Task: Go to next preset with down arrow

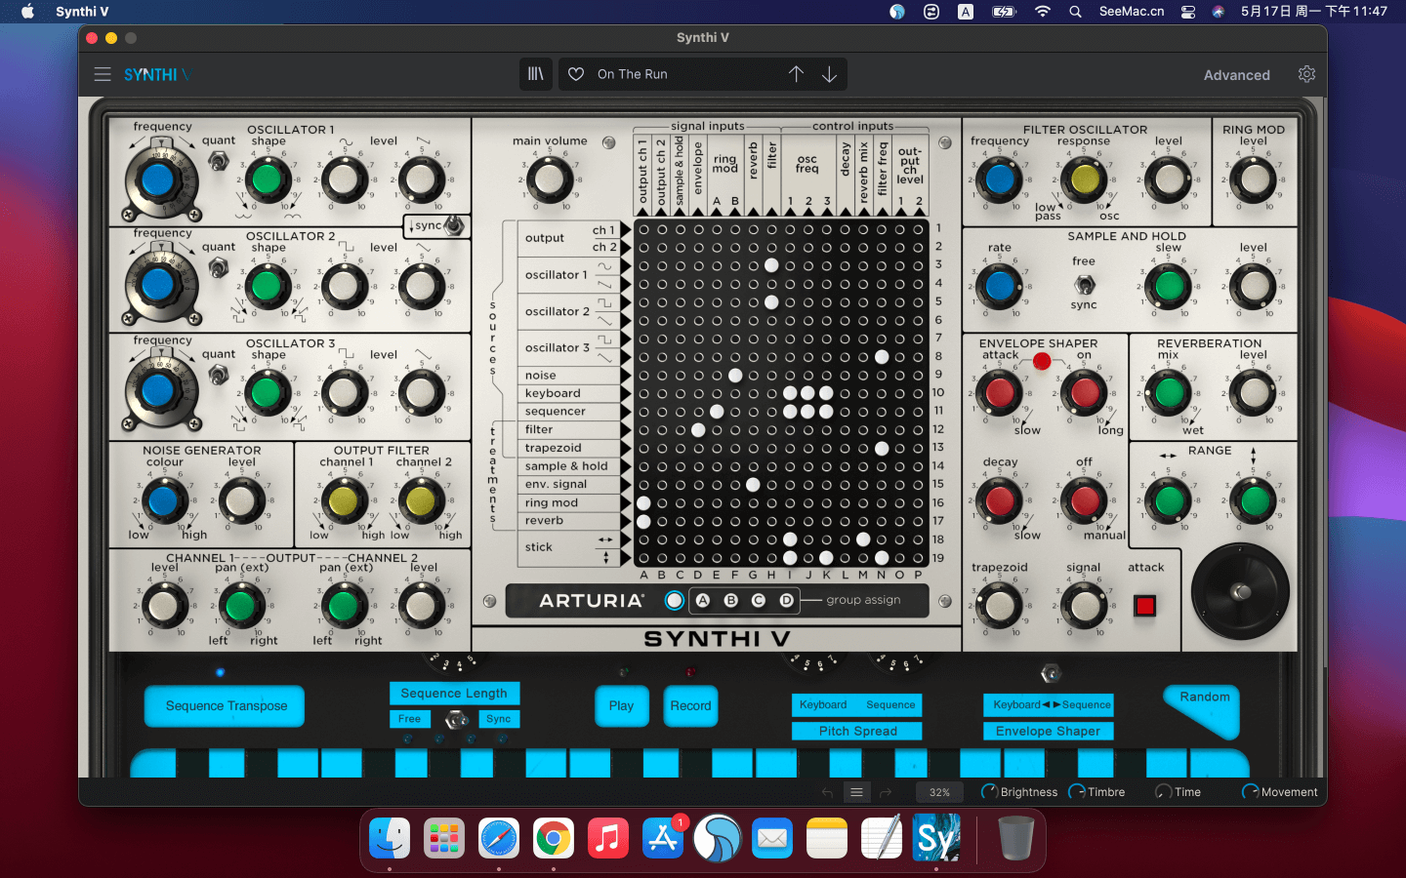Action: click(829, 74)
